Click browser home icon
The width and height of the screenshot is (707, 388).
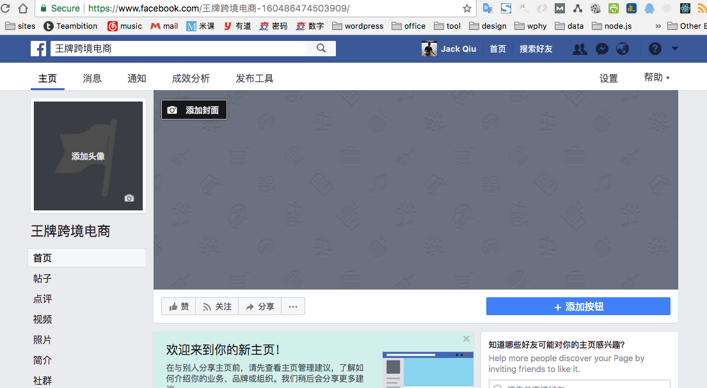23,8
